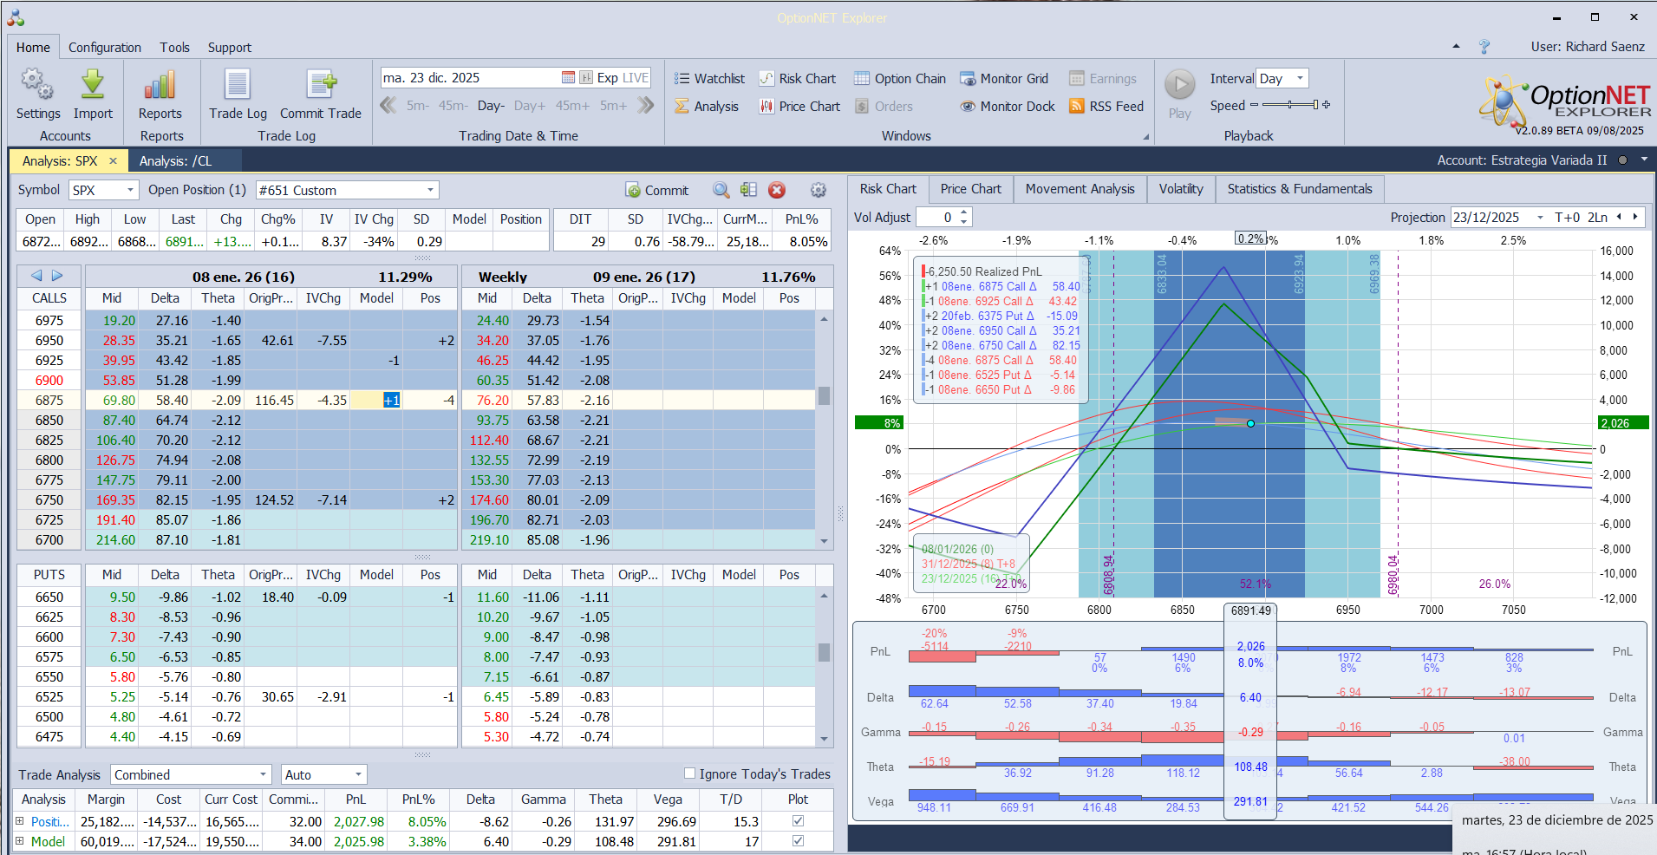This screenshot has width=1657, height=855.
Task: Click the Day- step button
Action: click(491, 106)
